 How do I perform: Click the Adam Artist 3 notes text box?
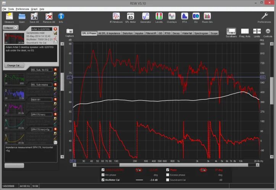[31, 53]
